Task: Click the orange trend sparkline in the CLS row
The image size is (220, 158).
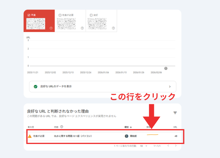Action: [x=152, y=135]
